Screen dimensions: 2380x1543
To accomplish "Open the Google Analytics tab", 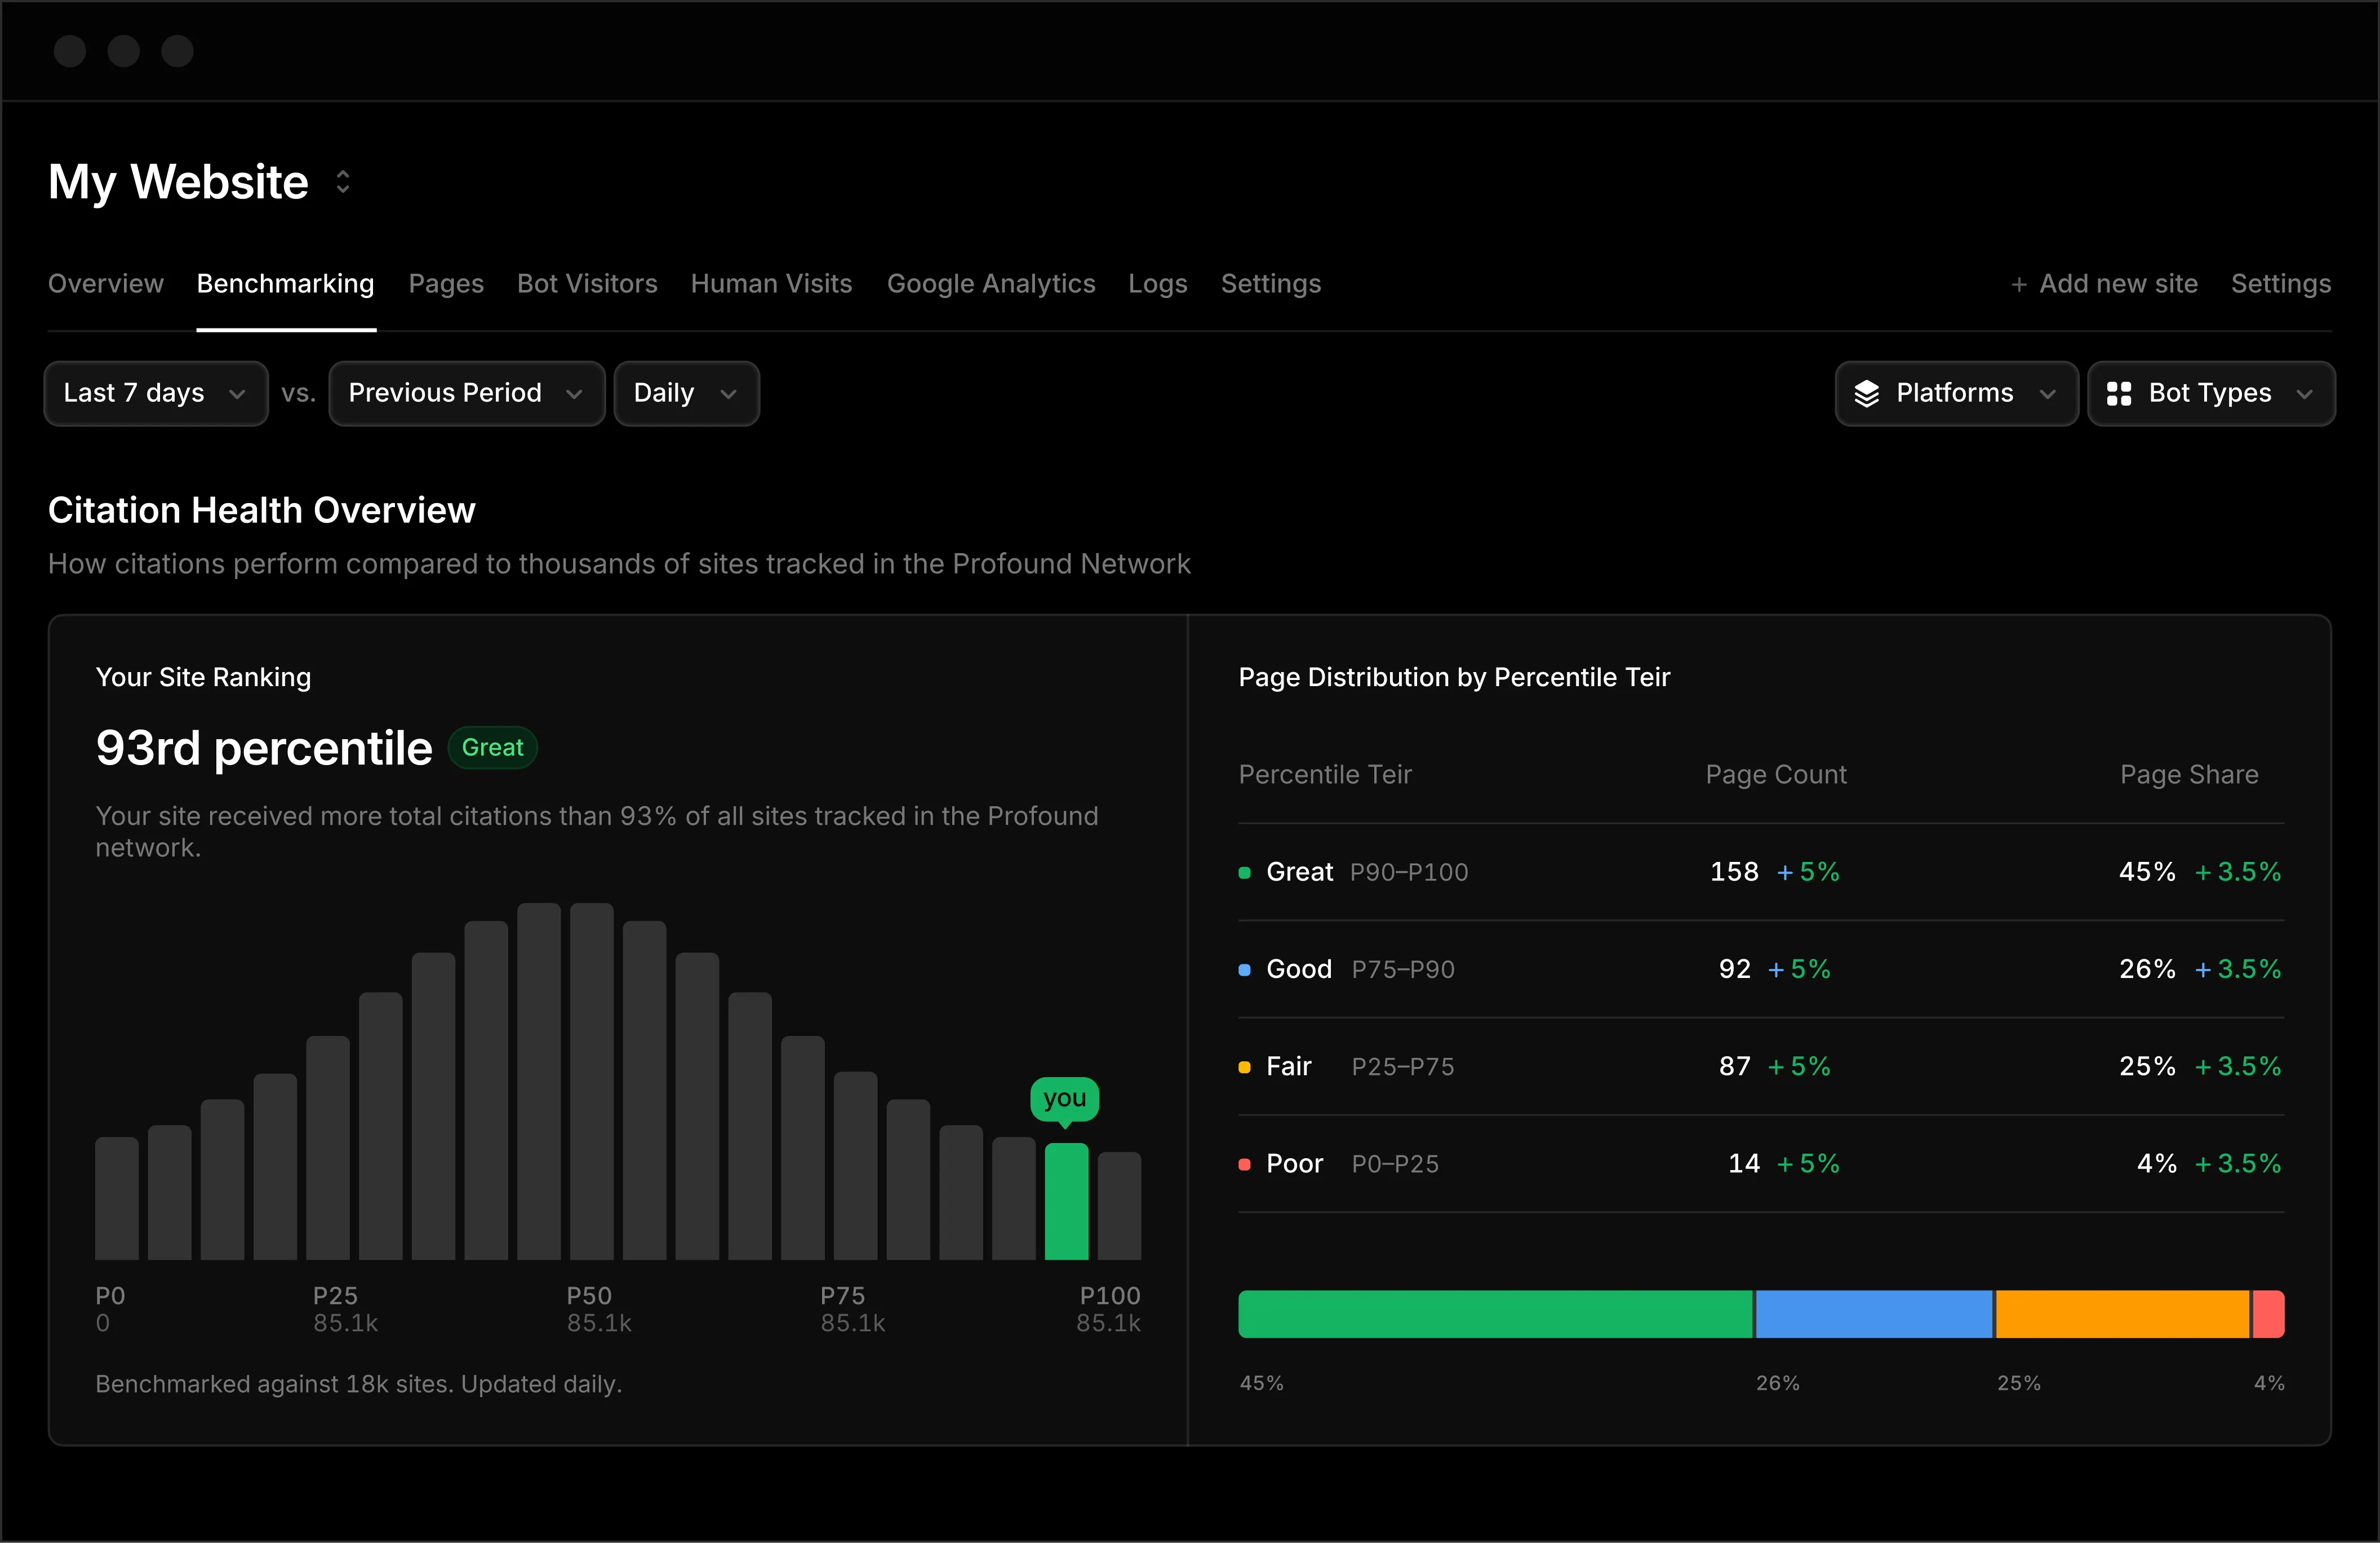I will (991, 284).
